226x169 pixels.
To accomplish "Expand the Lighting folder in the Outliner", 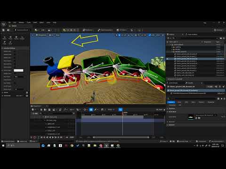I will [x=172, y=47].
